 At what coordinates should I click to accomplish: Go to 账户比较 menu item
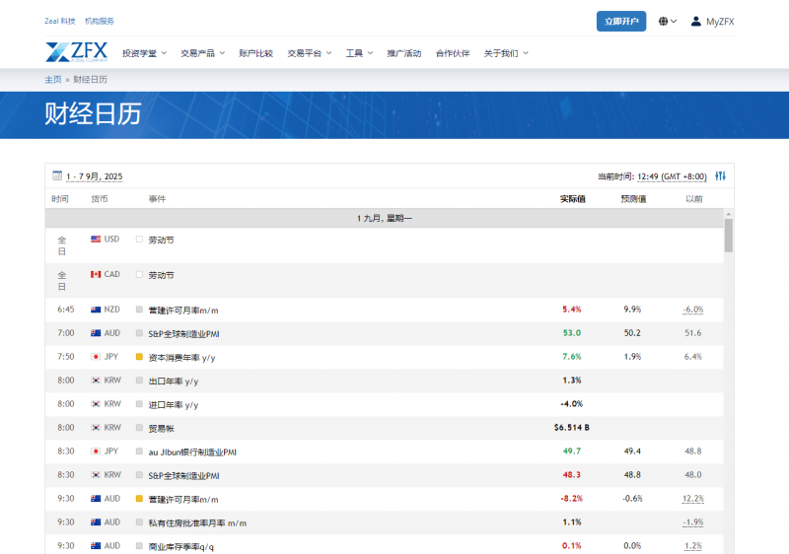[255, 53]
